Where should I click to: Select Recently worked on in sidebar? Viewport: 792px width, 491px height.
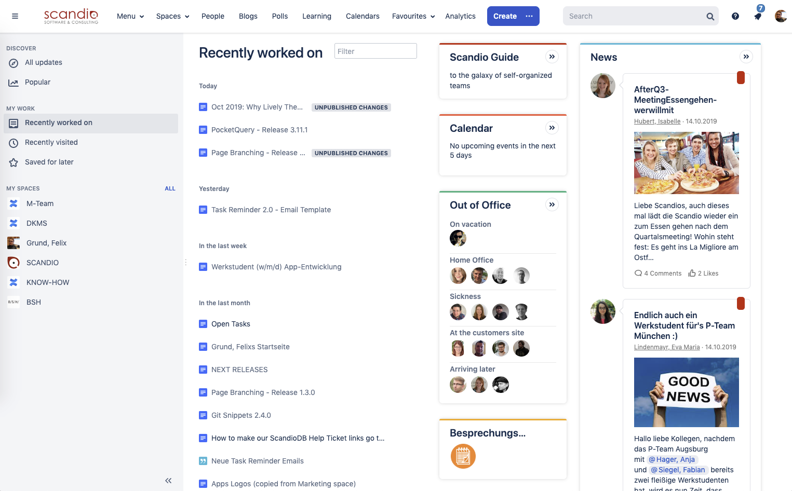coord(91,123)
